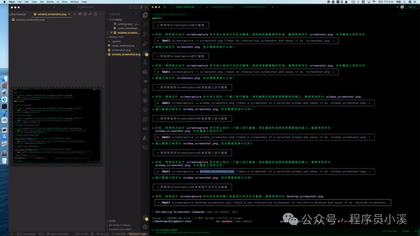Screen dimensions: 420x236
Task: Click the Sign up button in Warp
Action: [412, 7]
